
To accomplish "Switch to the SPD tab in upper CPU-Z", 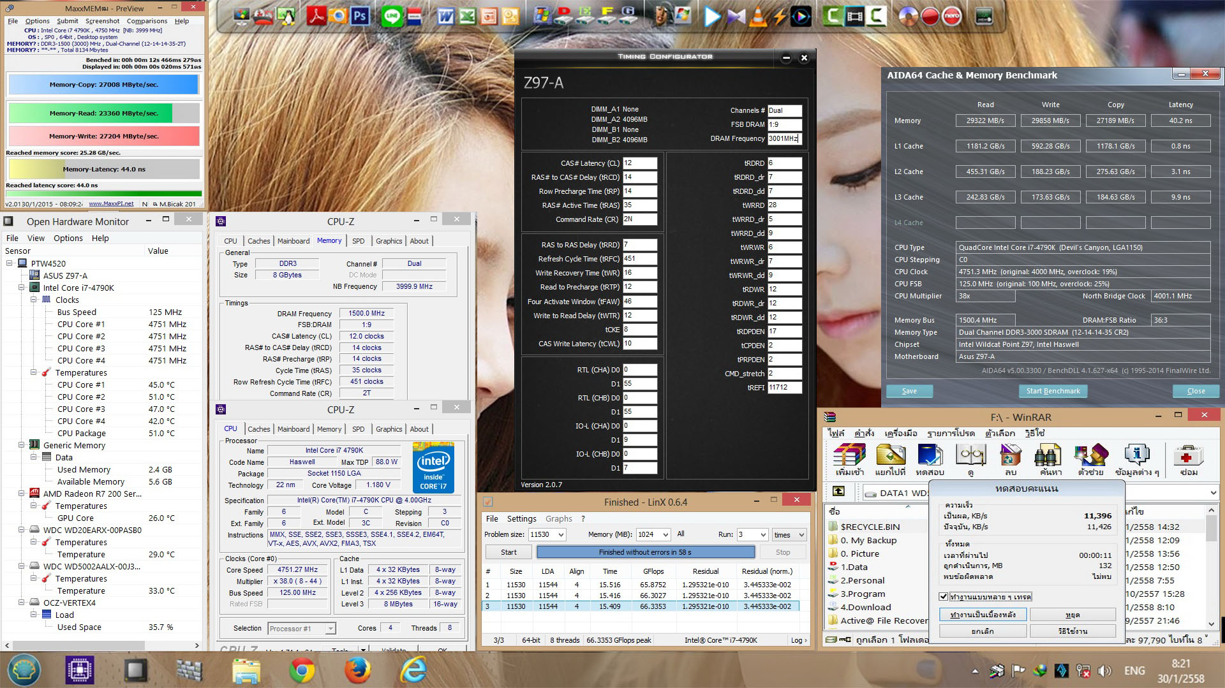I will pos(358,241).
